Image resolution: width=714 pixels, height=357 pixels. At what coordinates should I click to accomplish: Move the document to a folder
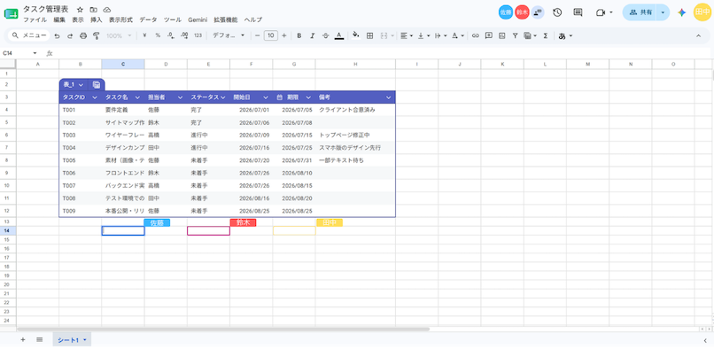(x=93, y=10)
